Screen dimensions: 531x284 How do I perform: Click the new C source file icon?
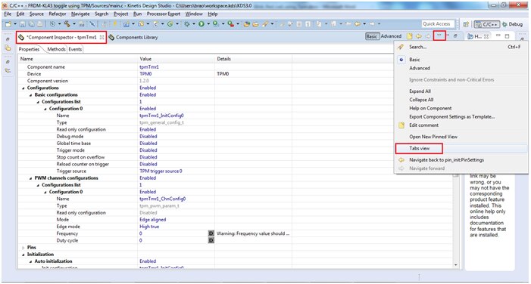point(156,24)
